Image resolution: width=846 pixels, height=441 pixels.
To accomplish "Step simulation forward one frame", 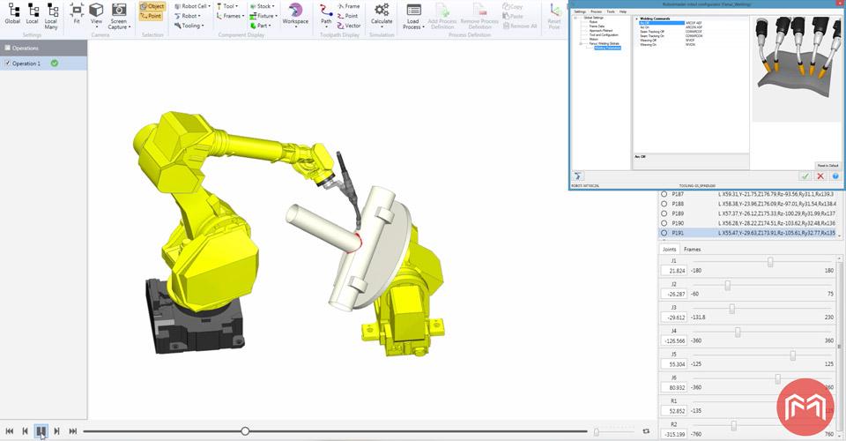I will tap(56, 431).
